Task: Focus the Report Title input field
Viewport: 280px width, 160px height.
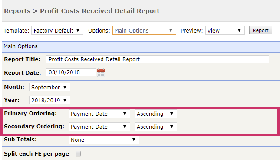Action: point(157,59)
